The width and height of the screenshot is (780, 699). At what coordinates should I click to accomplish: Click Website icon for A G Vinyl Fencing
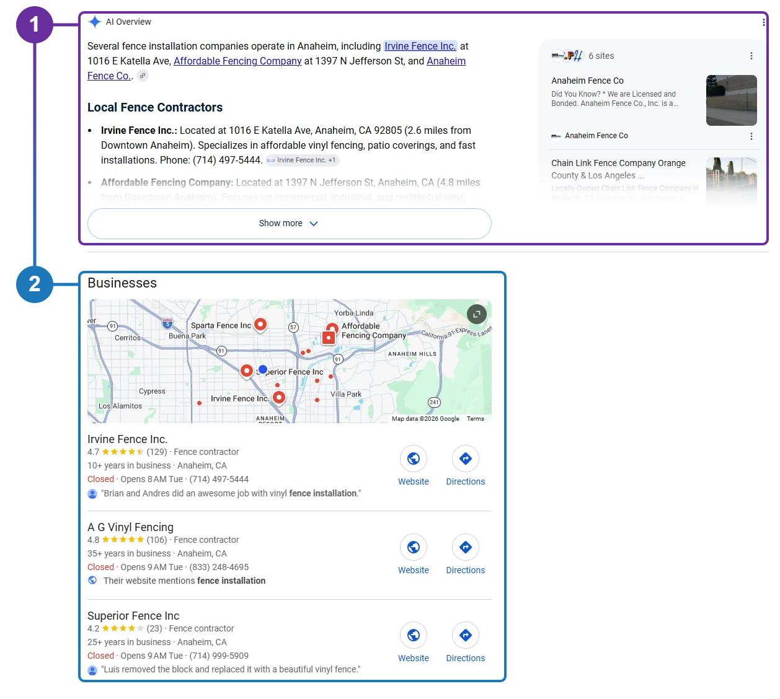tap(414, 547)
